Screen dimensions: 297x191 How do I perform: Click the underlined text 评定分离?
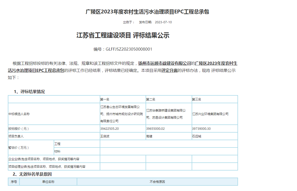pos(169,71)
